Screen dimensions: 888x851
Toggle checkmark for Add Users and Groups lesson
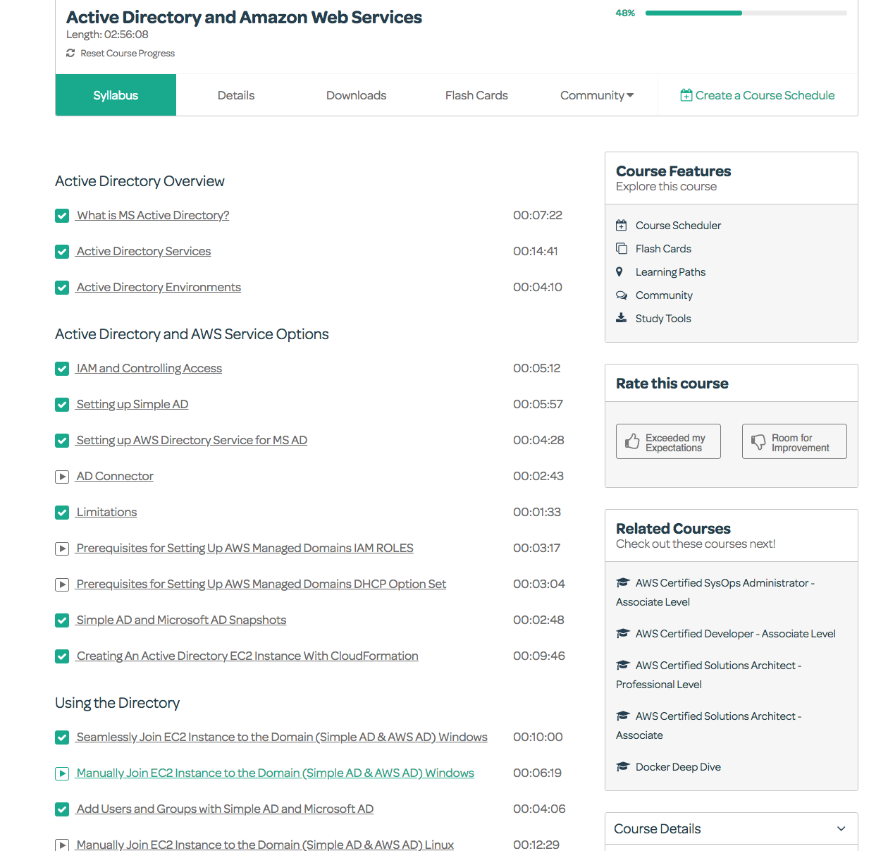click(x=62, y=809)
